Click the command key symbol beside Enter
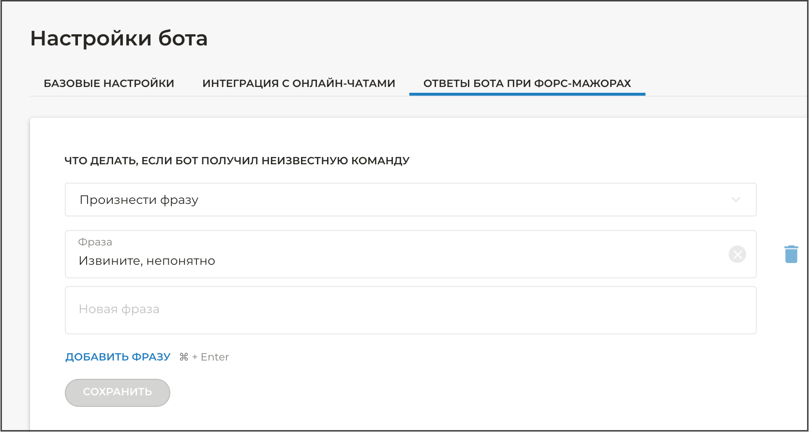The width and height of the screenshot is (809, 432). [x=184, y=357]
